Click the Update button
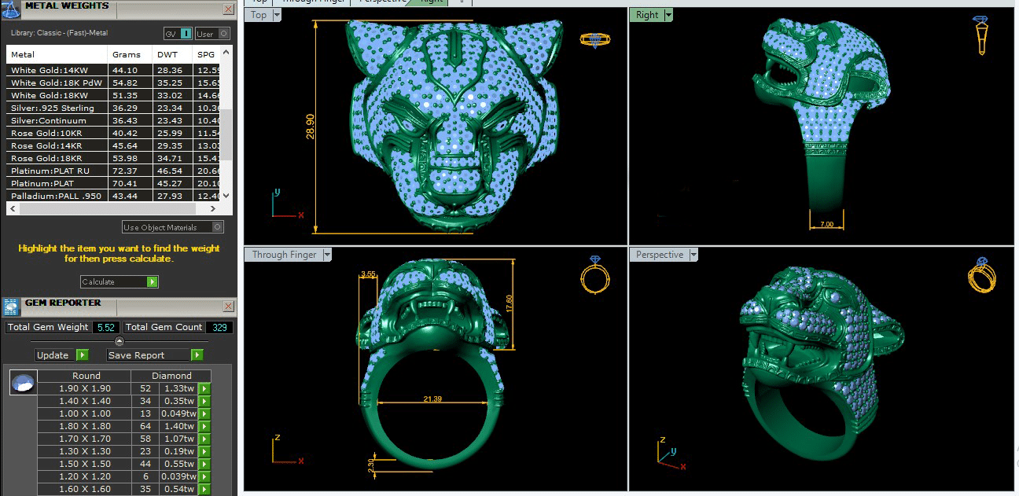Viewport: 1019px width, 496px height. [x=62, y=355]
